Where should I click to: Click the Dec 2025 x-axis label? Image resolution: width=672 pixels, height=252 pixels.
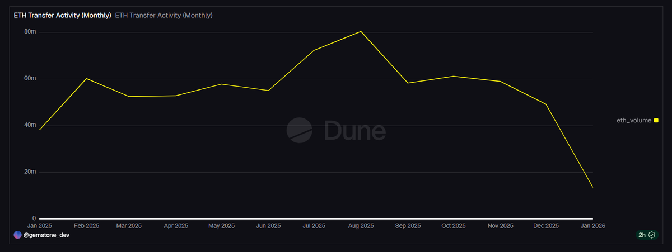click(x=546, y=226)
